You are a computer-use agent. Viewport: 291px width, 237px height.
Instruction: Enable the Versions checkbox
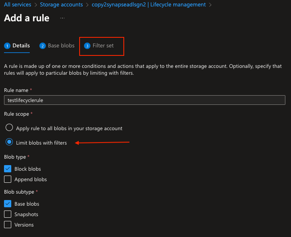click(x=8, y=225)
